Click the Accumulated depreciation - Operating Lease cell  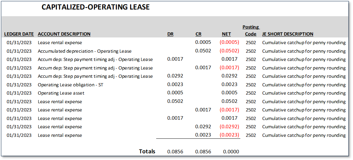(x=84, y=51)
